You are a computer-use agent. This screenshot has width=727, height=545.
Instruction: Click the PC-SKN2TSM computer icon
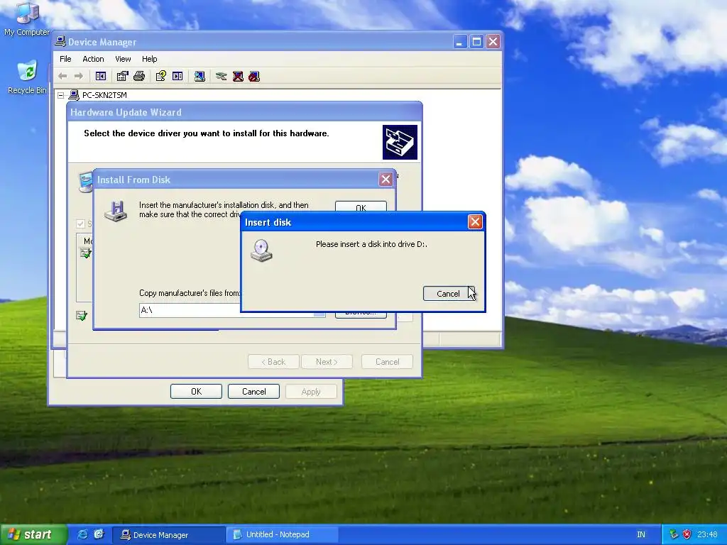pos(74,95)
